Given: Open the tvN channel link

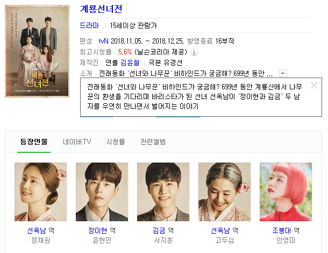Looking at the screenshot, I should [104, 41].
